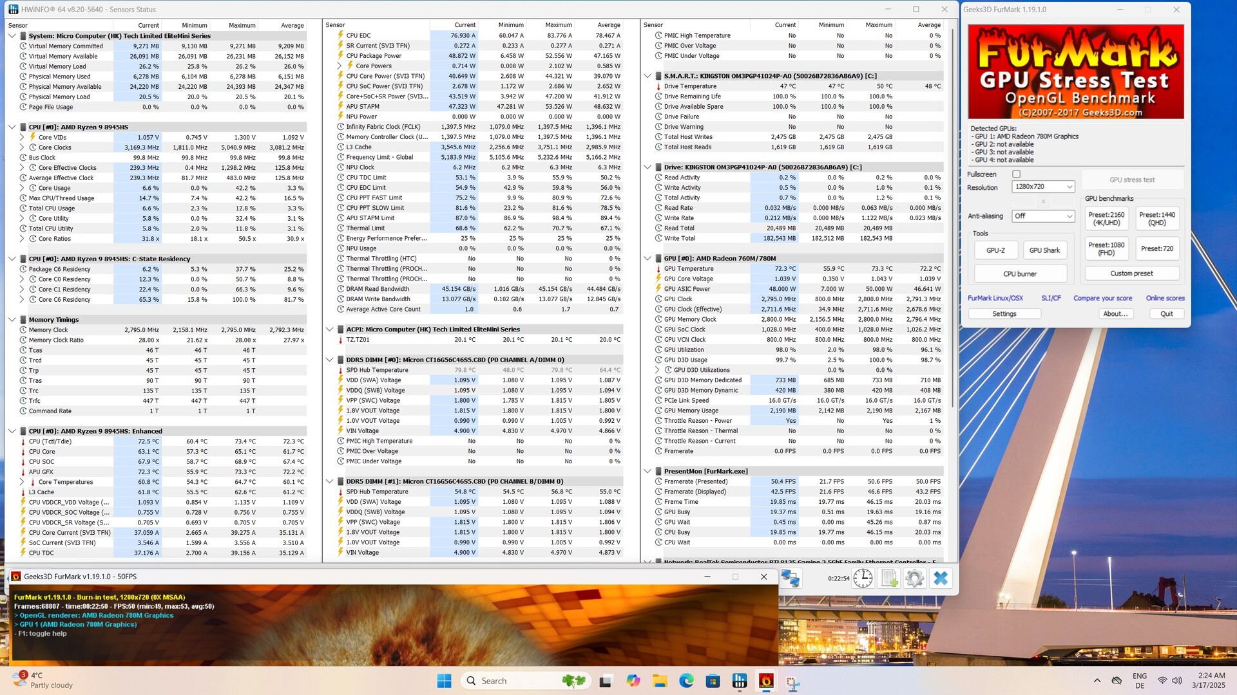Open the Resolution 1280x720 dropdown
This screenshot has height=695, width=1237.
coord(1043,187)
